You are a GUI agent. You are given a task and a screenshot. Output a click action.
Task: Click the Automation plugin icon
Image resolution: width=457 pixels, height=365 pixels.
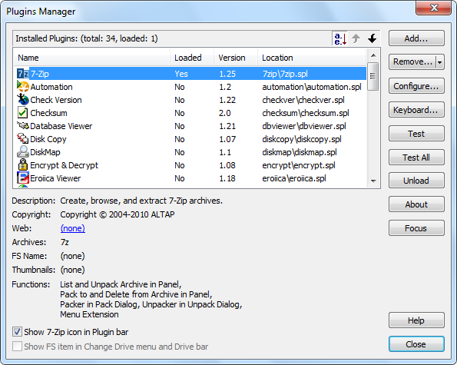click(x=23, y=87)
